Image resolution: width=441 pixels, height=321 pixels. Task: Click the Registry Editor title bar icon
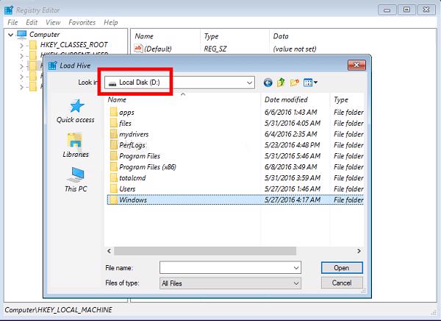coord(9,10)
